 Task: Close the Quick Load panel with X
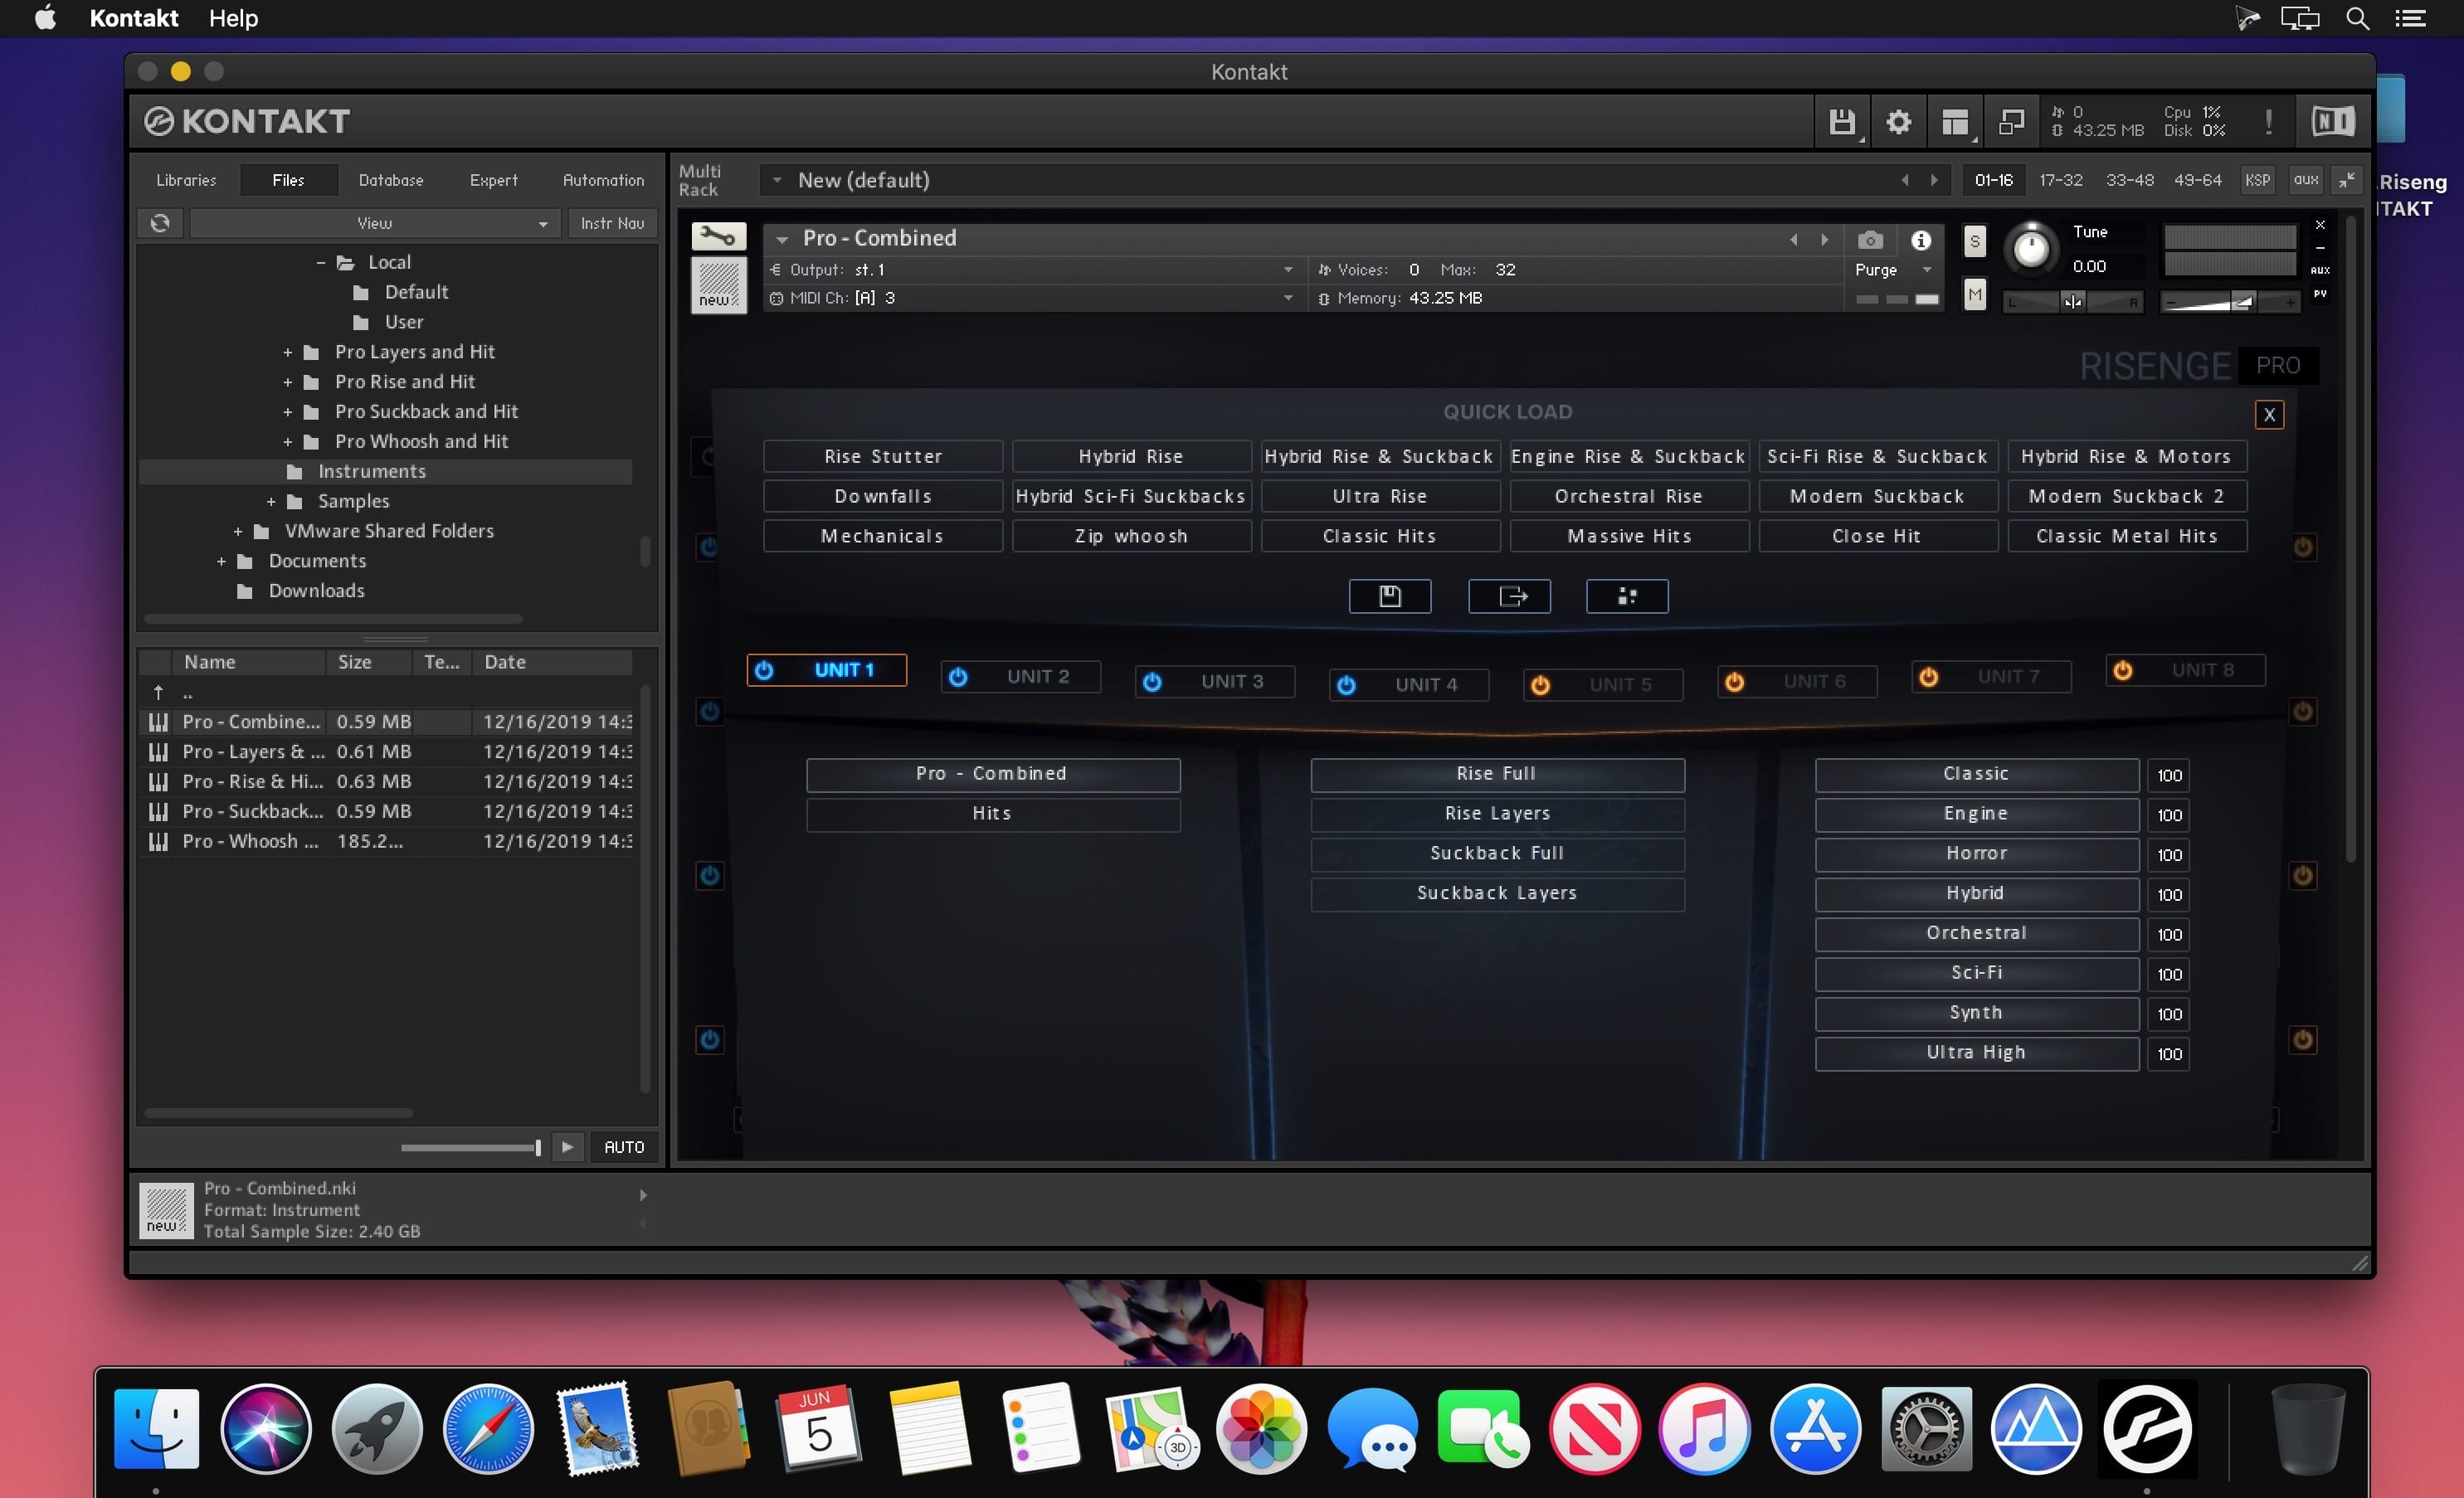2269,415
